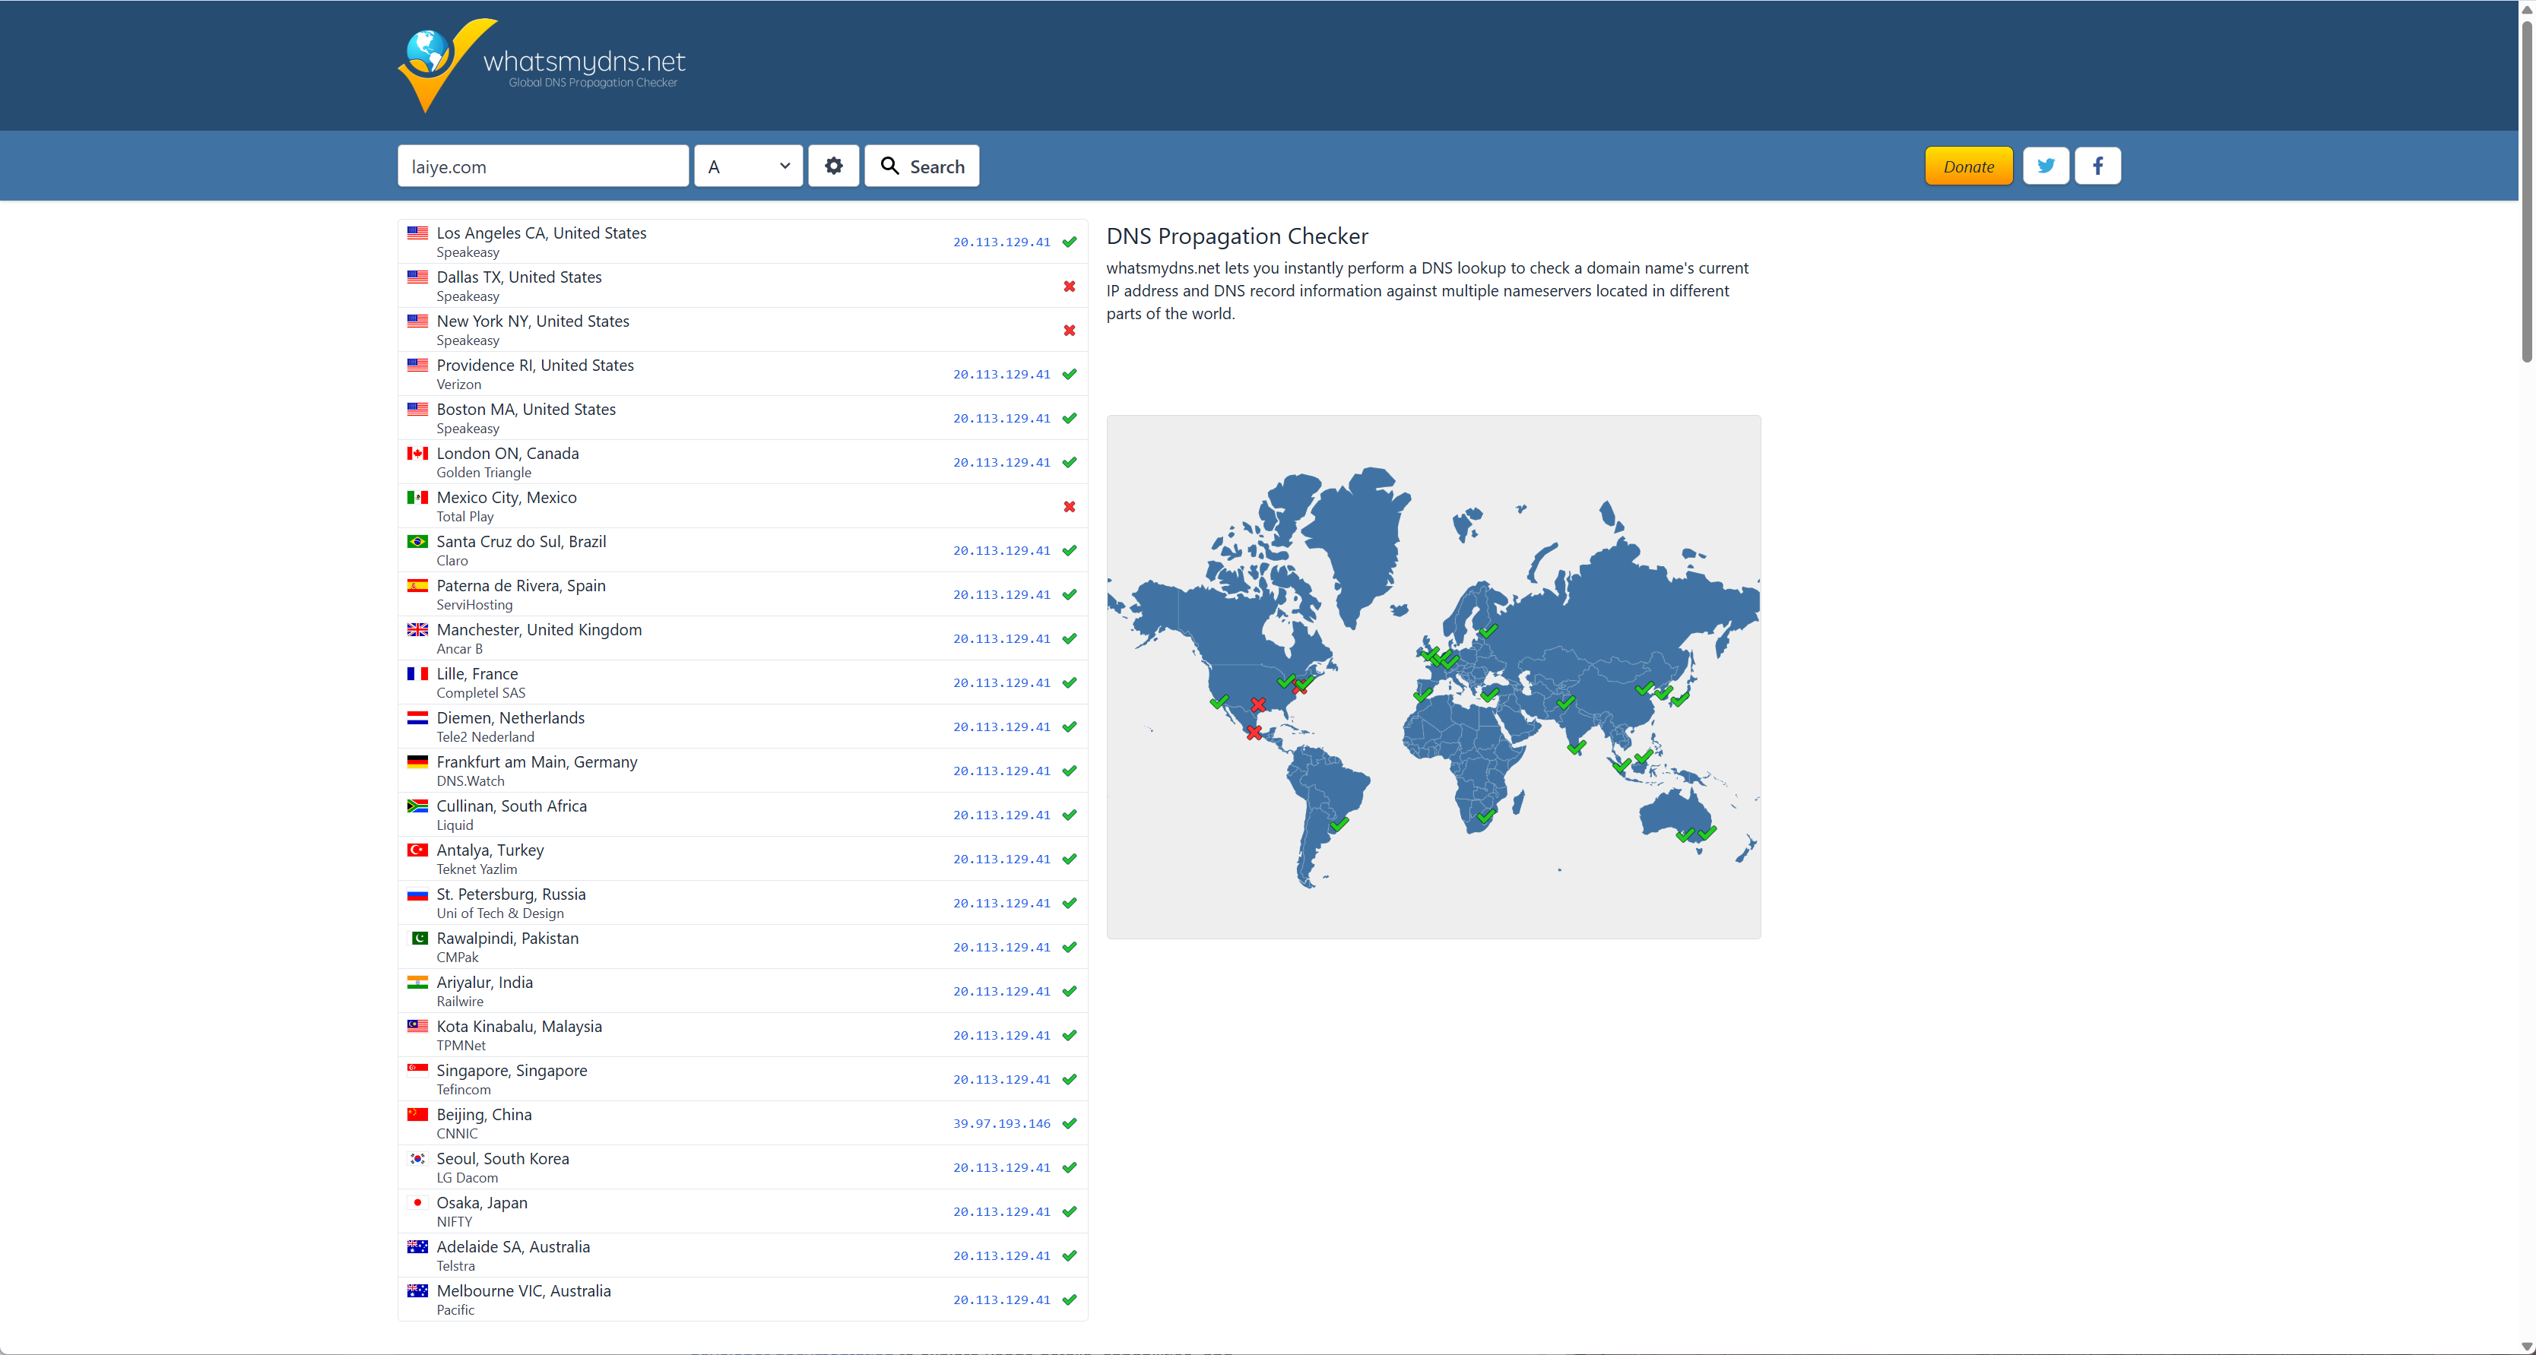
Task: Click the Canada flag for London ON
Action: click(x=417, y=454)
